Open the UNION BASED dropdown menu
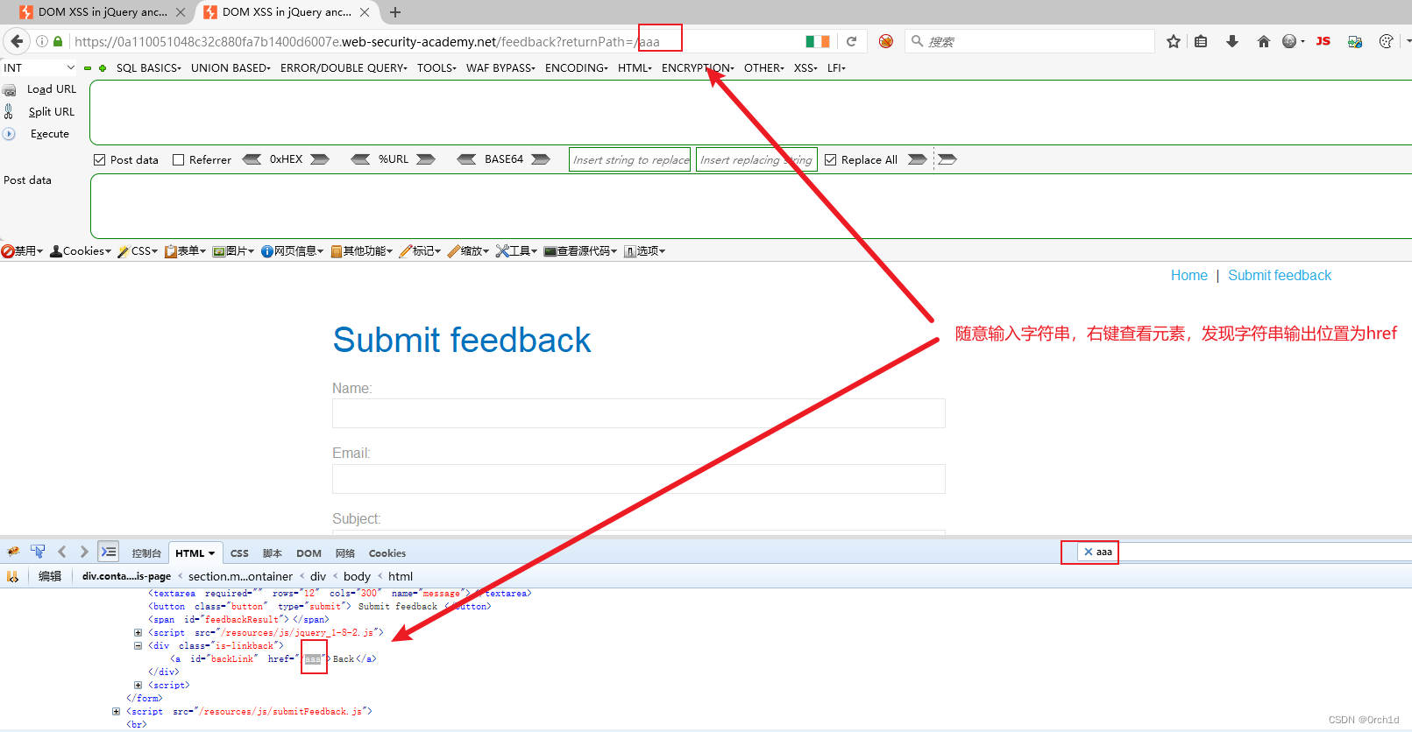Screen dimensions: 1412x732 tap(231, 67)
